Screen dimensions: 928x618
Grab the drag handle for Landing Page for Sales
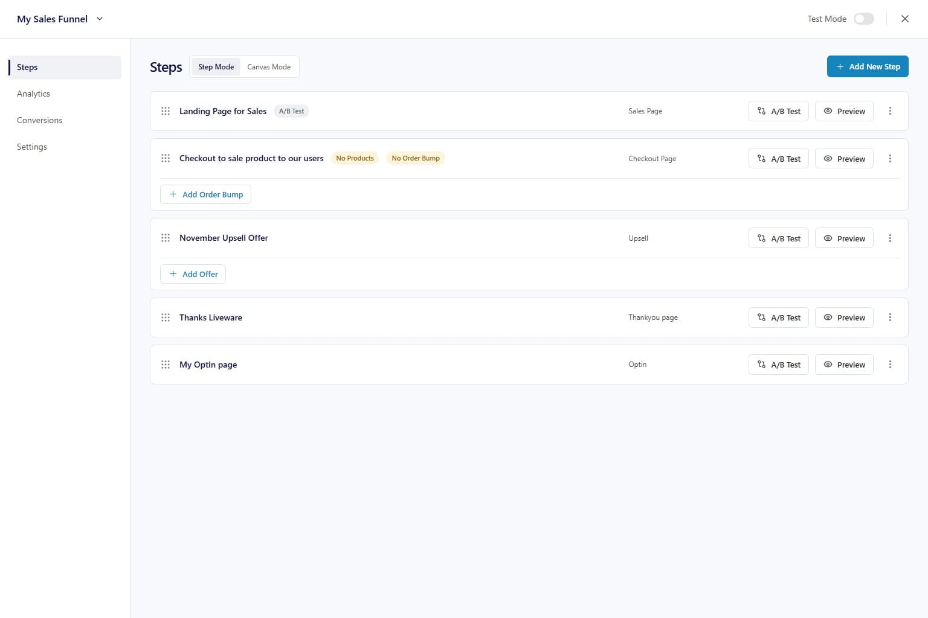(166, 111)
